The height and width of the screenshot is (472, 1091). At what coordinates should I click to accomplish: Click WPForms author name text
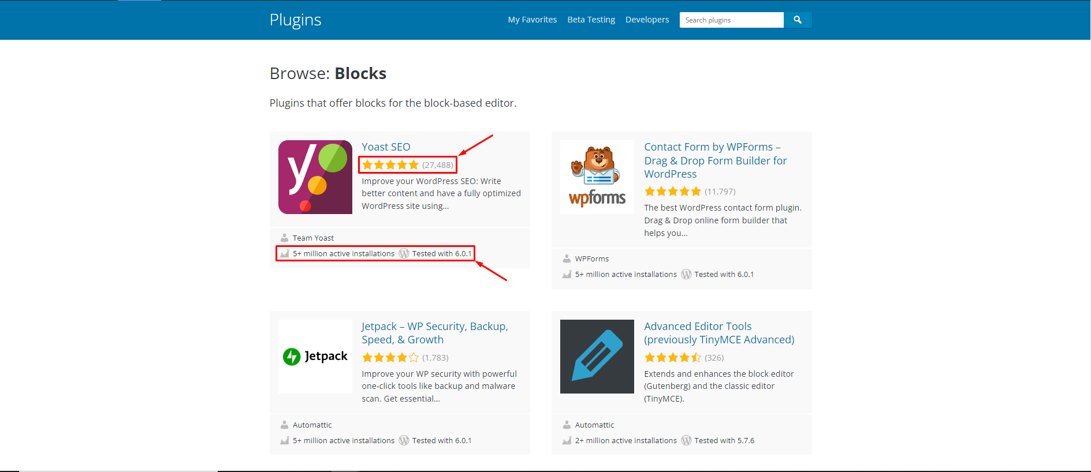coord(592,259)
